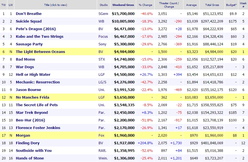This screenshot has width=248, height=162.
Task: Select theater count 3,292
Action: tap(163, 21)
